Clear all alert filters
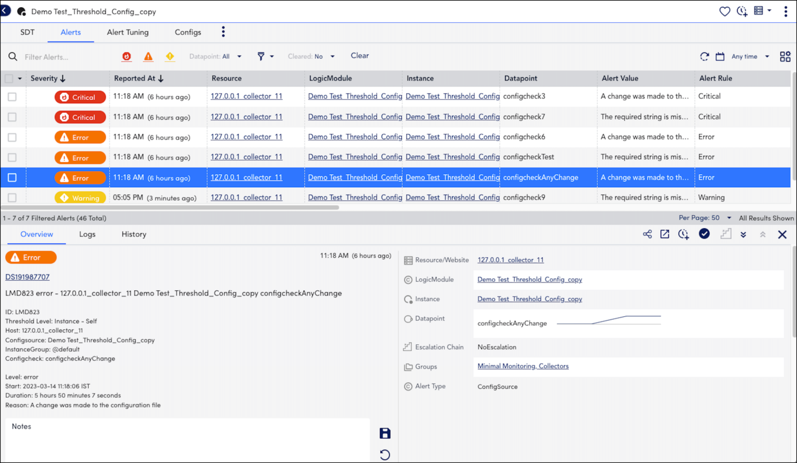 (x=360, y=56)
